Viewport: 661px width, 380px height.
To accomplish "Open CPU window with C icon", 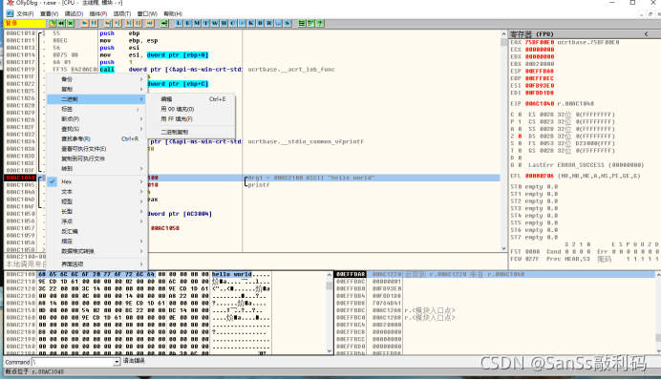I will pyautogui.click(x=233, y=23).
